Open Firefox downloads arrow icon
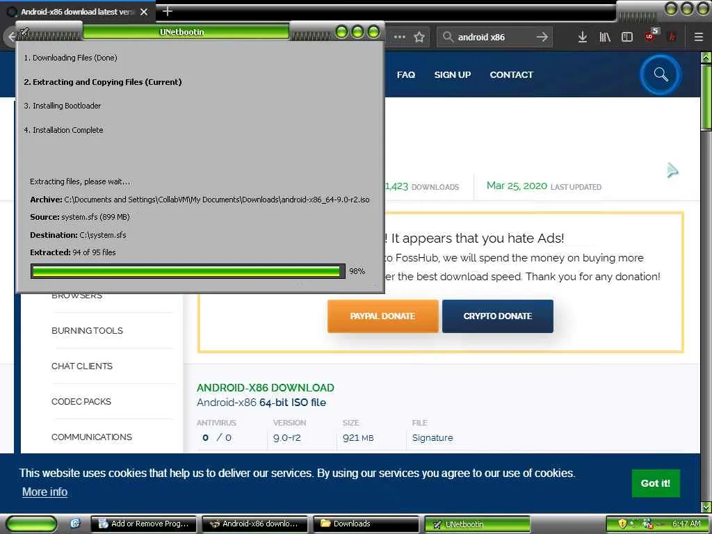 pyautogui.click(x=583, y=38)
